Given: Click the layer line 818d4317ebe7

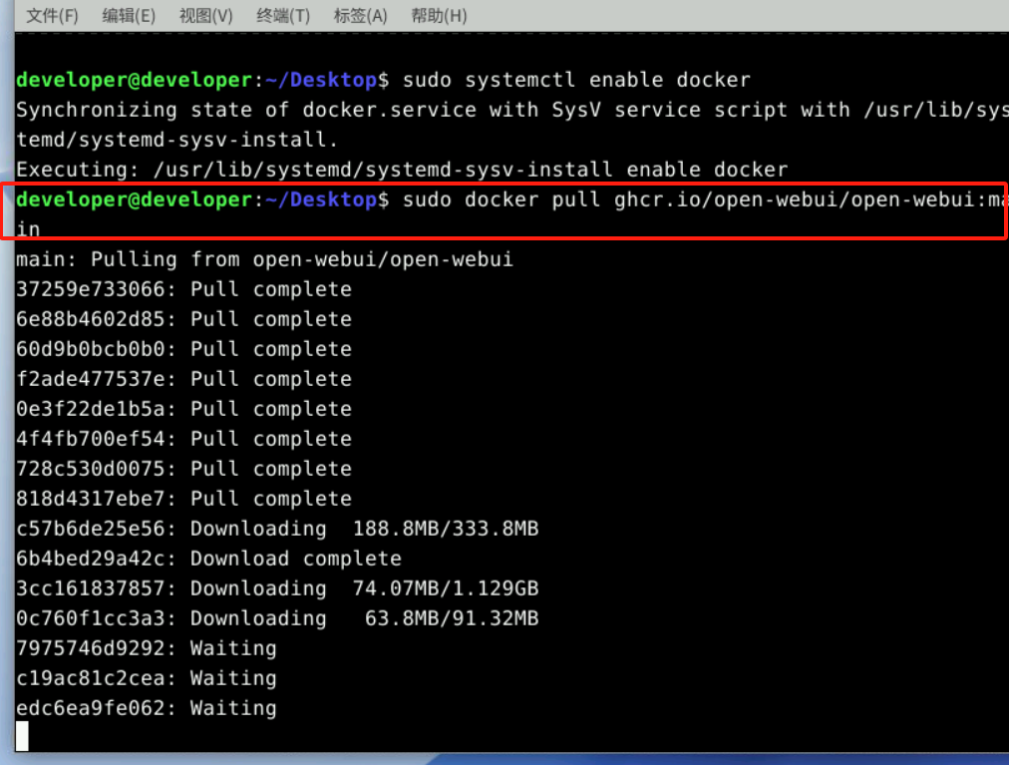Looking at the screenshot, I should pyautogui.click(x=184, y=499).
